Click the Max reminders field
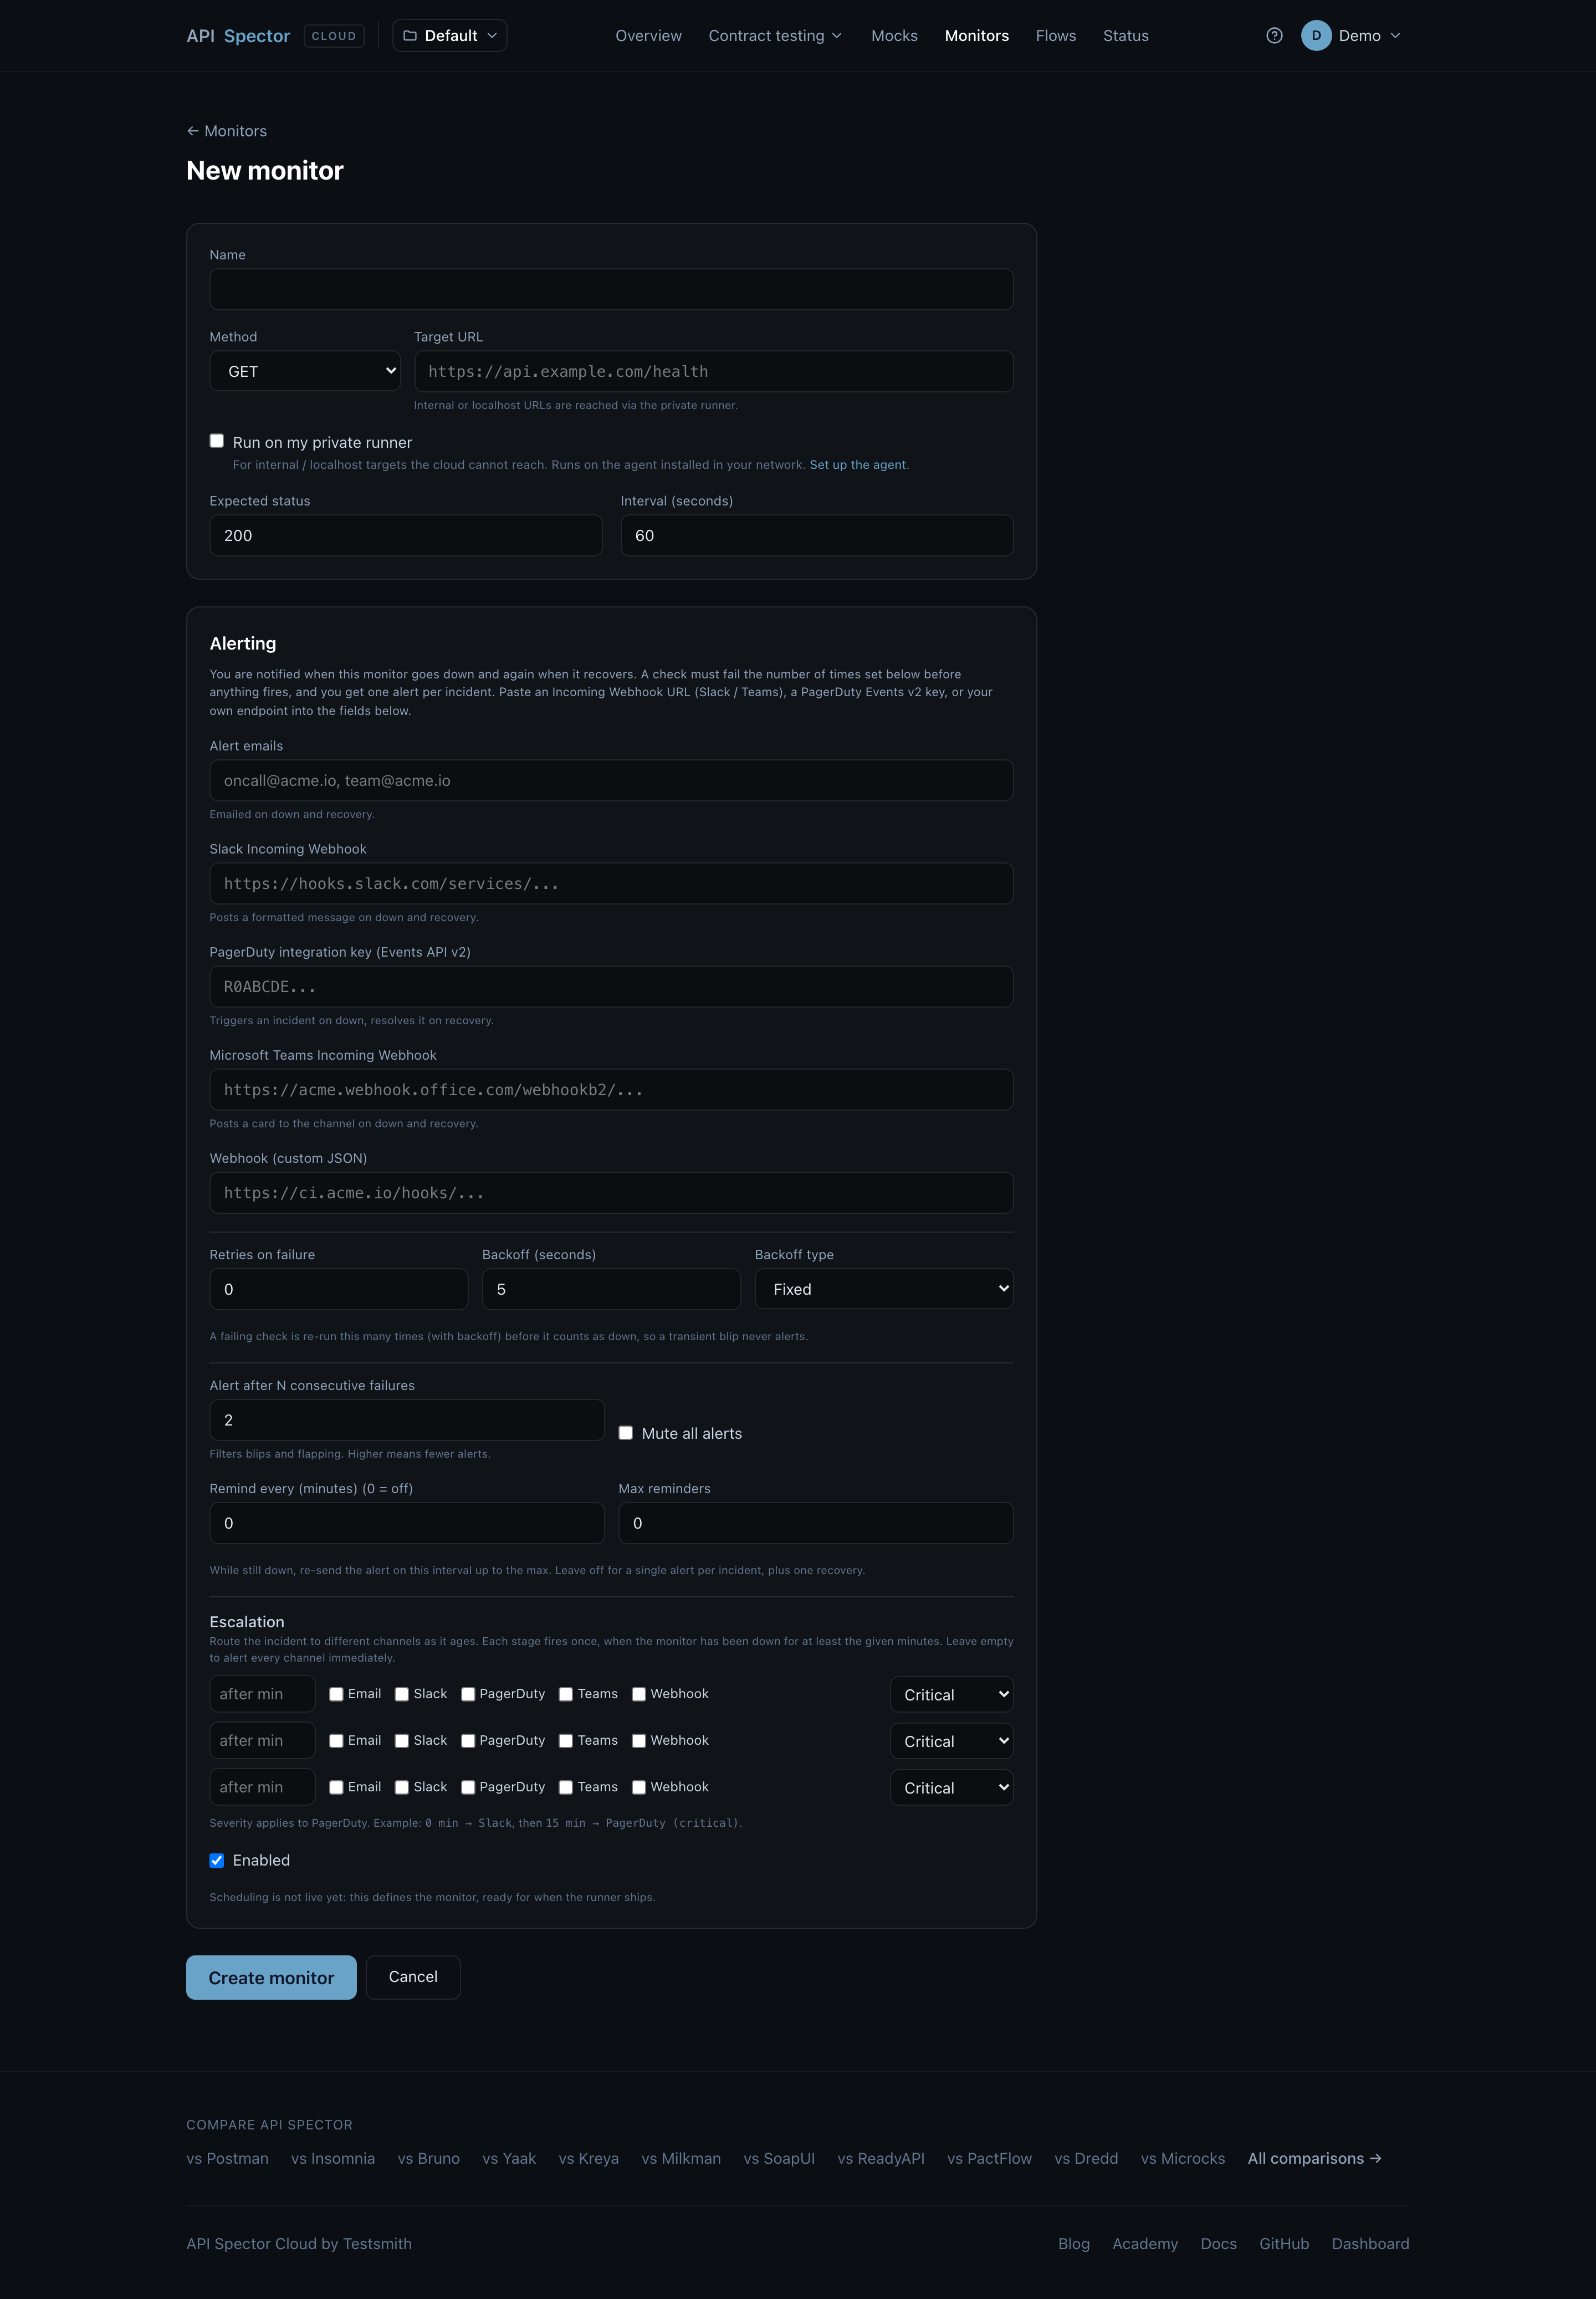Screen dimensions: 1596x2299 [x=816, y=1523]
